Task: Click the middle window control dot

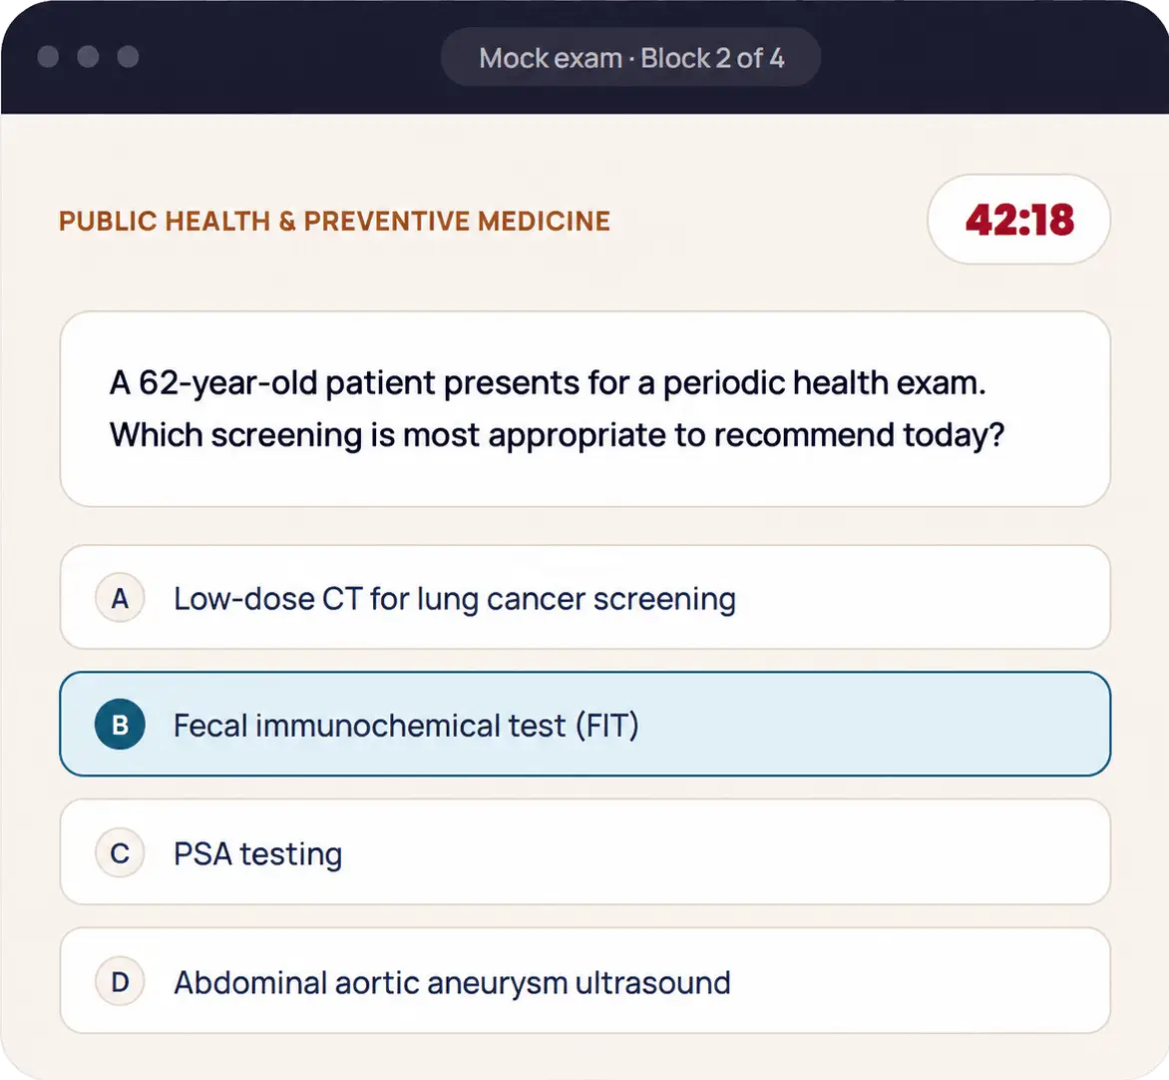Action: click(88, 57)
